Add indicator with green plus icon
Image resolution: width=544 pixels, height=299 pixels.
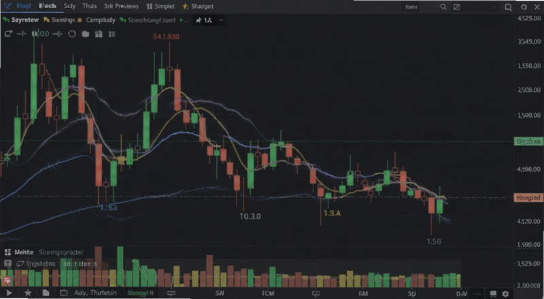click(x=181, y=20)
